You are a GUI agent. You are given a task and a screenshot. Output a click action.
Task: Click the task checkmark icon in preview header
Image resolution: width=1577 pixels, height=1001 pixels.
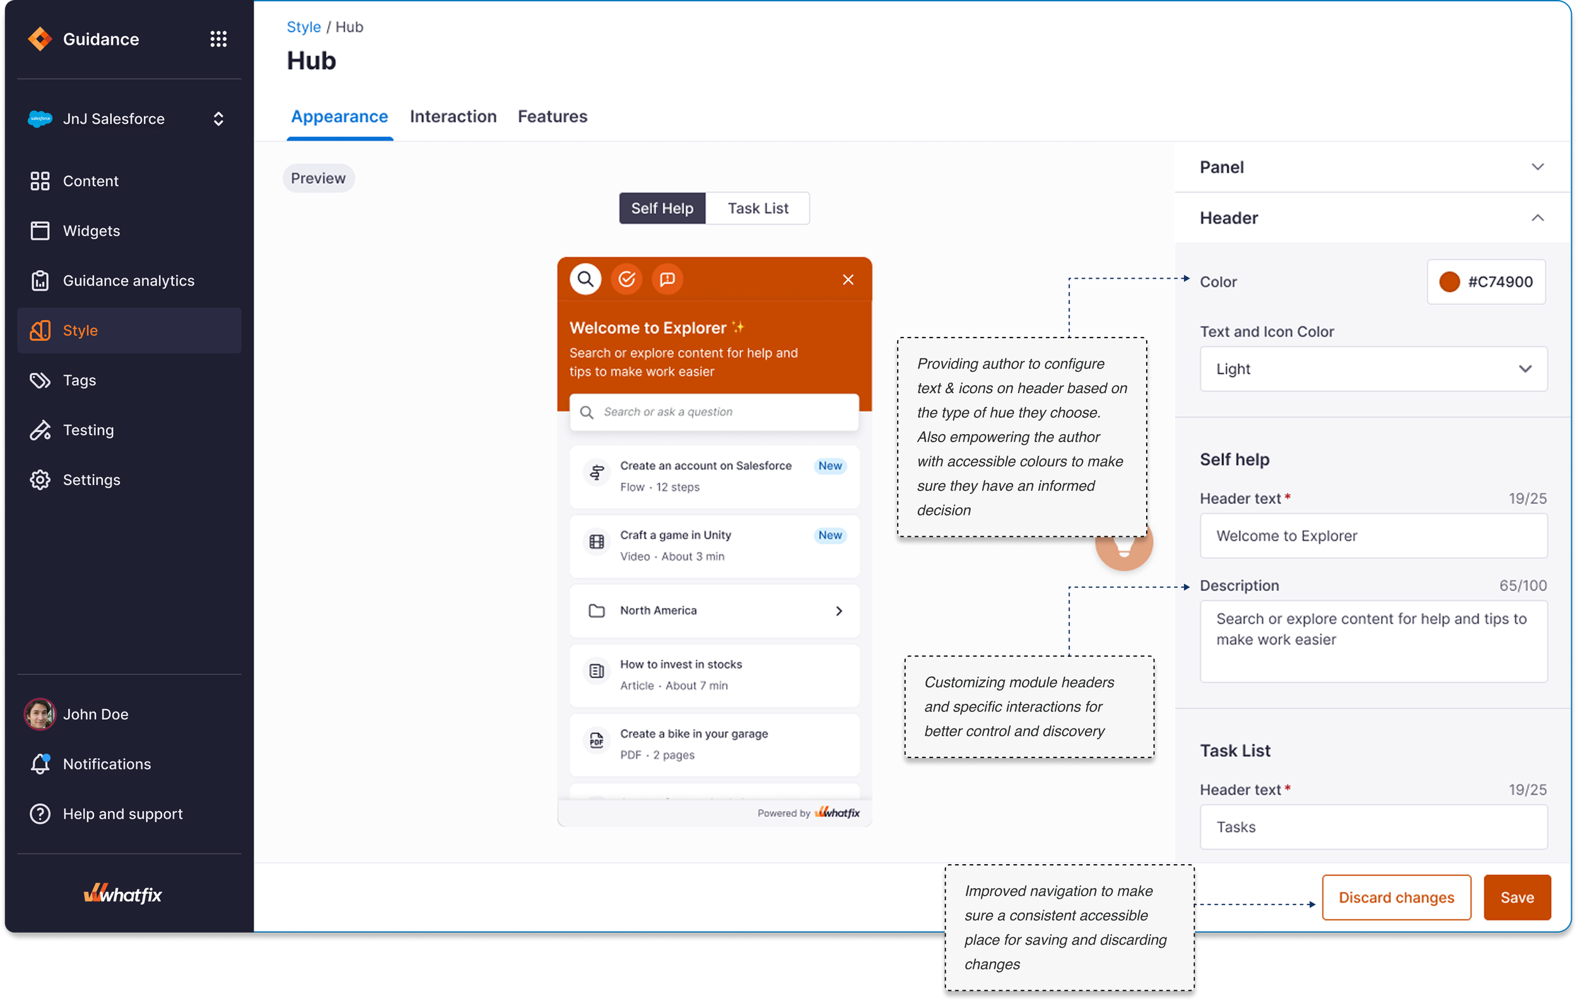point(627,279)
